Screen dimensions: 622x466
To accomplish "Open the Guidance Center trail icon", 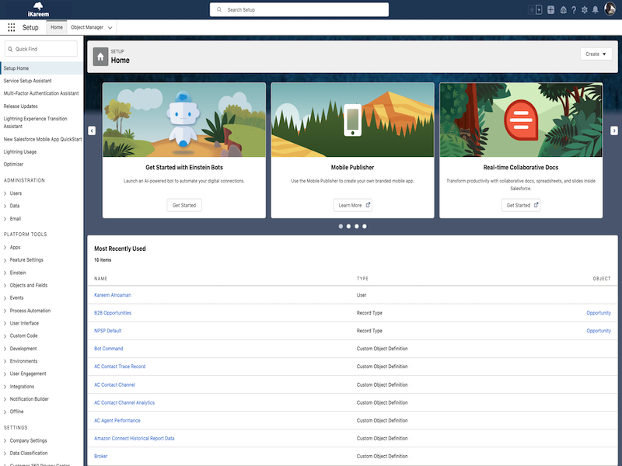I will [x=563, y=10].
